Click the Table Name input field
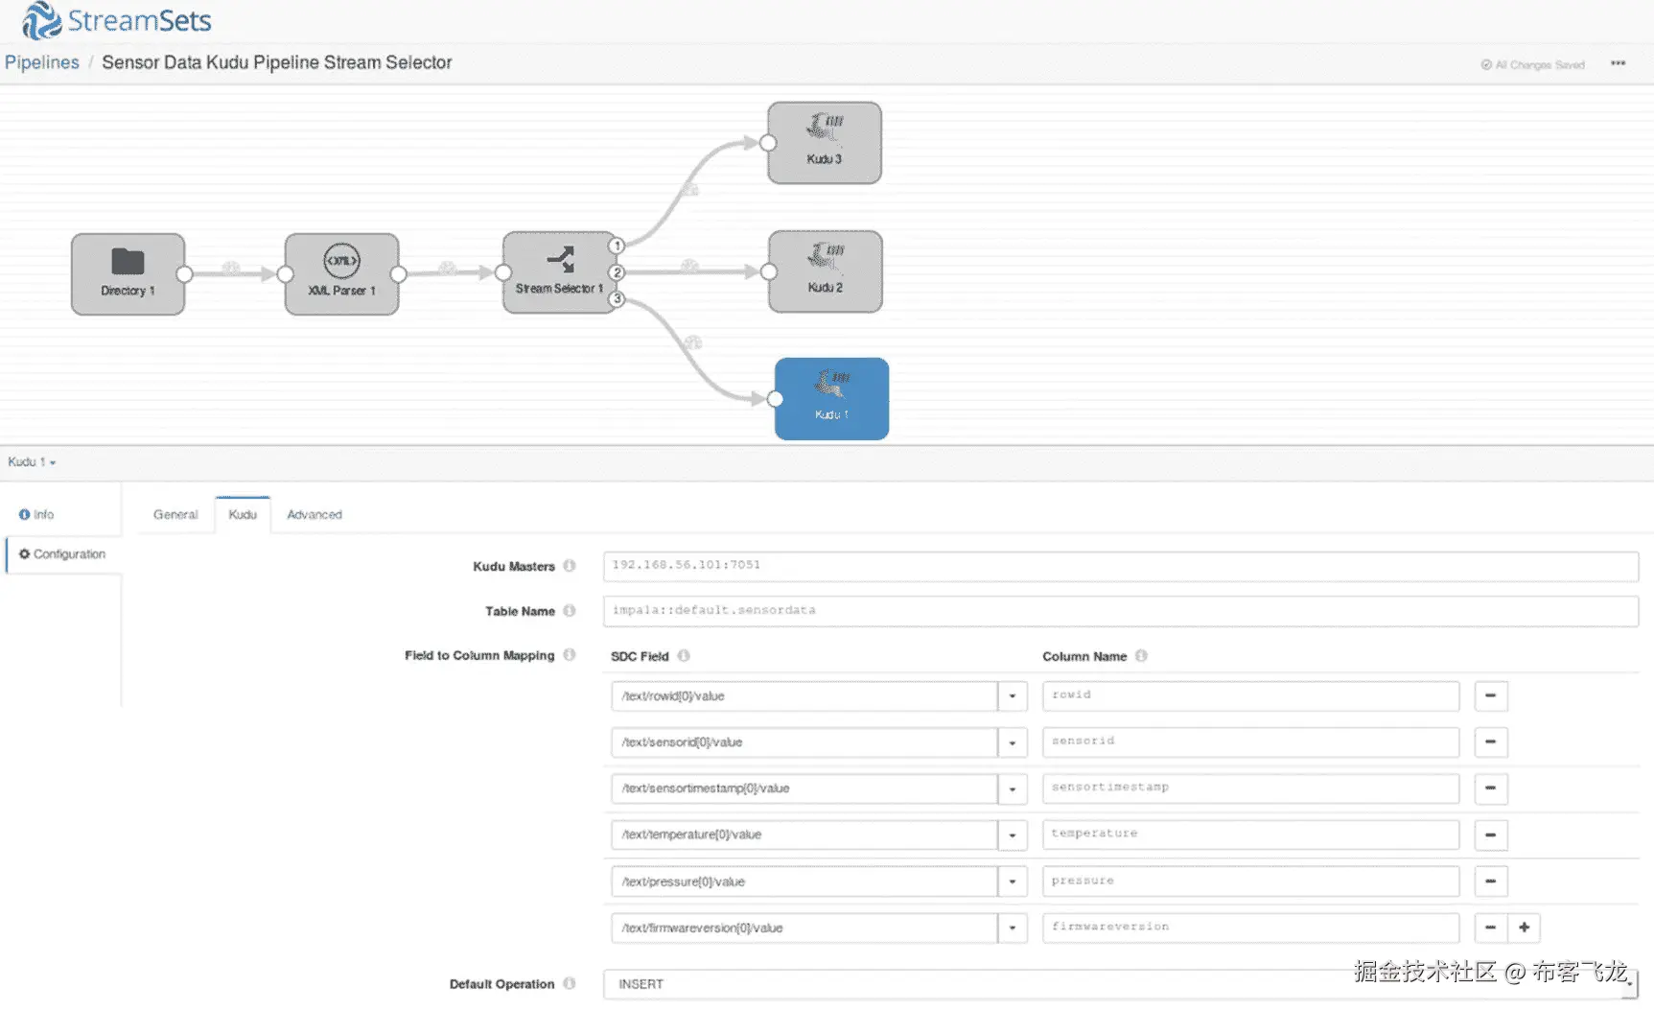The image size is (1654, 1011). coord(1120,611)
